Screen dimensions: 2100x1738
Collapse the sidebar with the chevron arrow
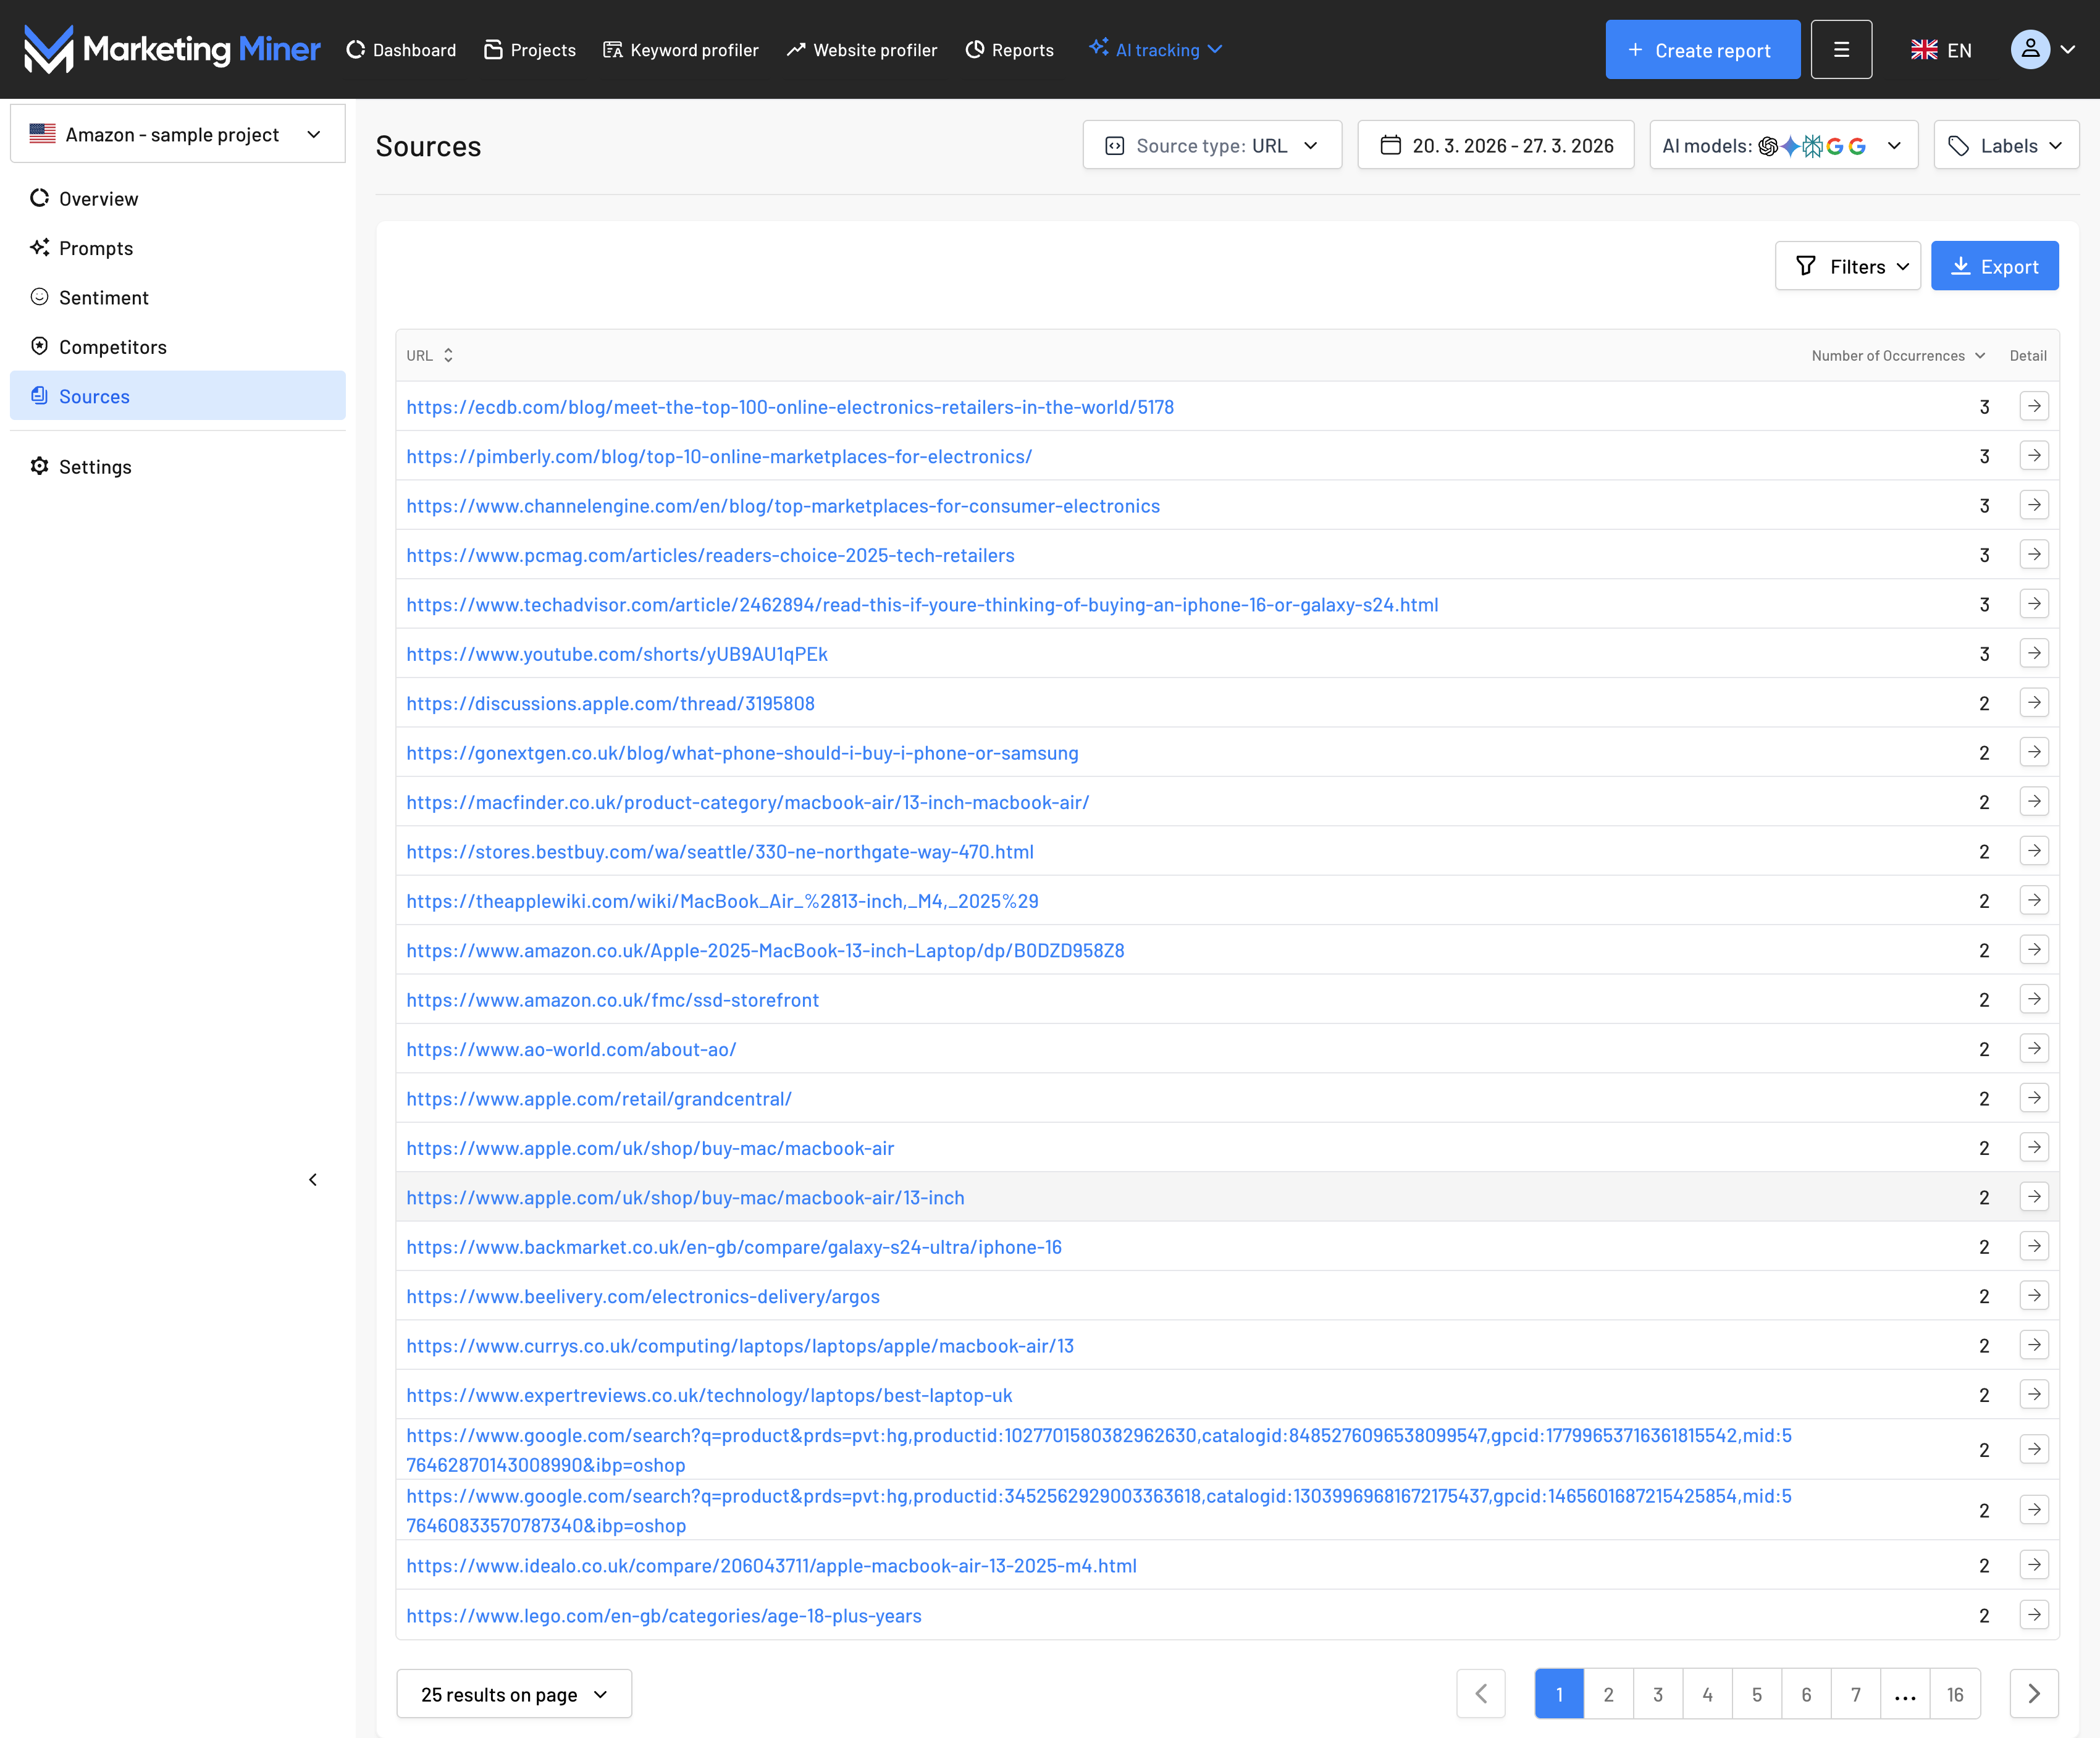(313, 1180)
